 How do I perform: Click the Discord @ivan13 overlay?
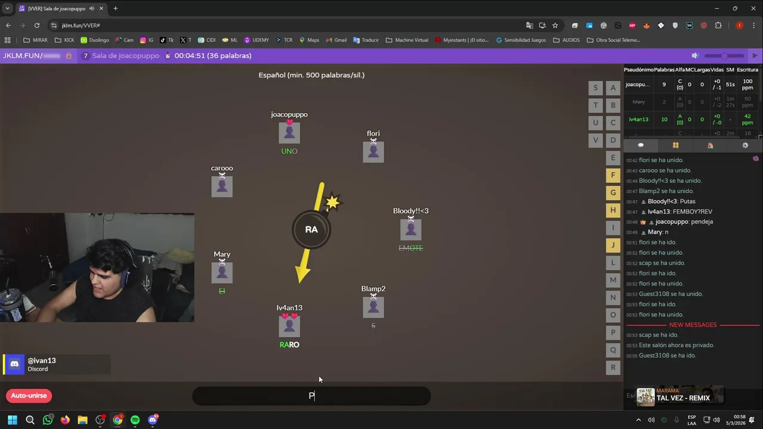pos(57,364)
